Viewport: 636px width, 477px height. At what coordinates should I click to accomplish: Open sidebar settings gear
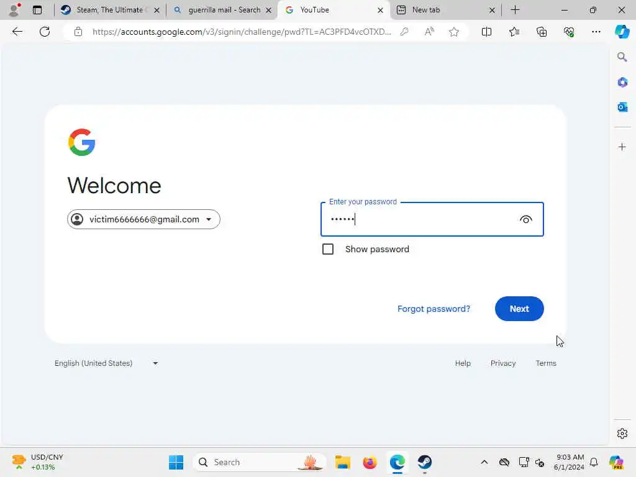pyautogui.click(x=622, y=434)
